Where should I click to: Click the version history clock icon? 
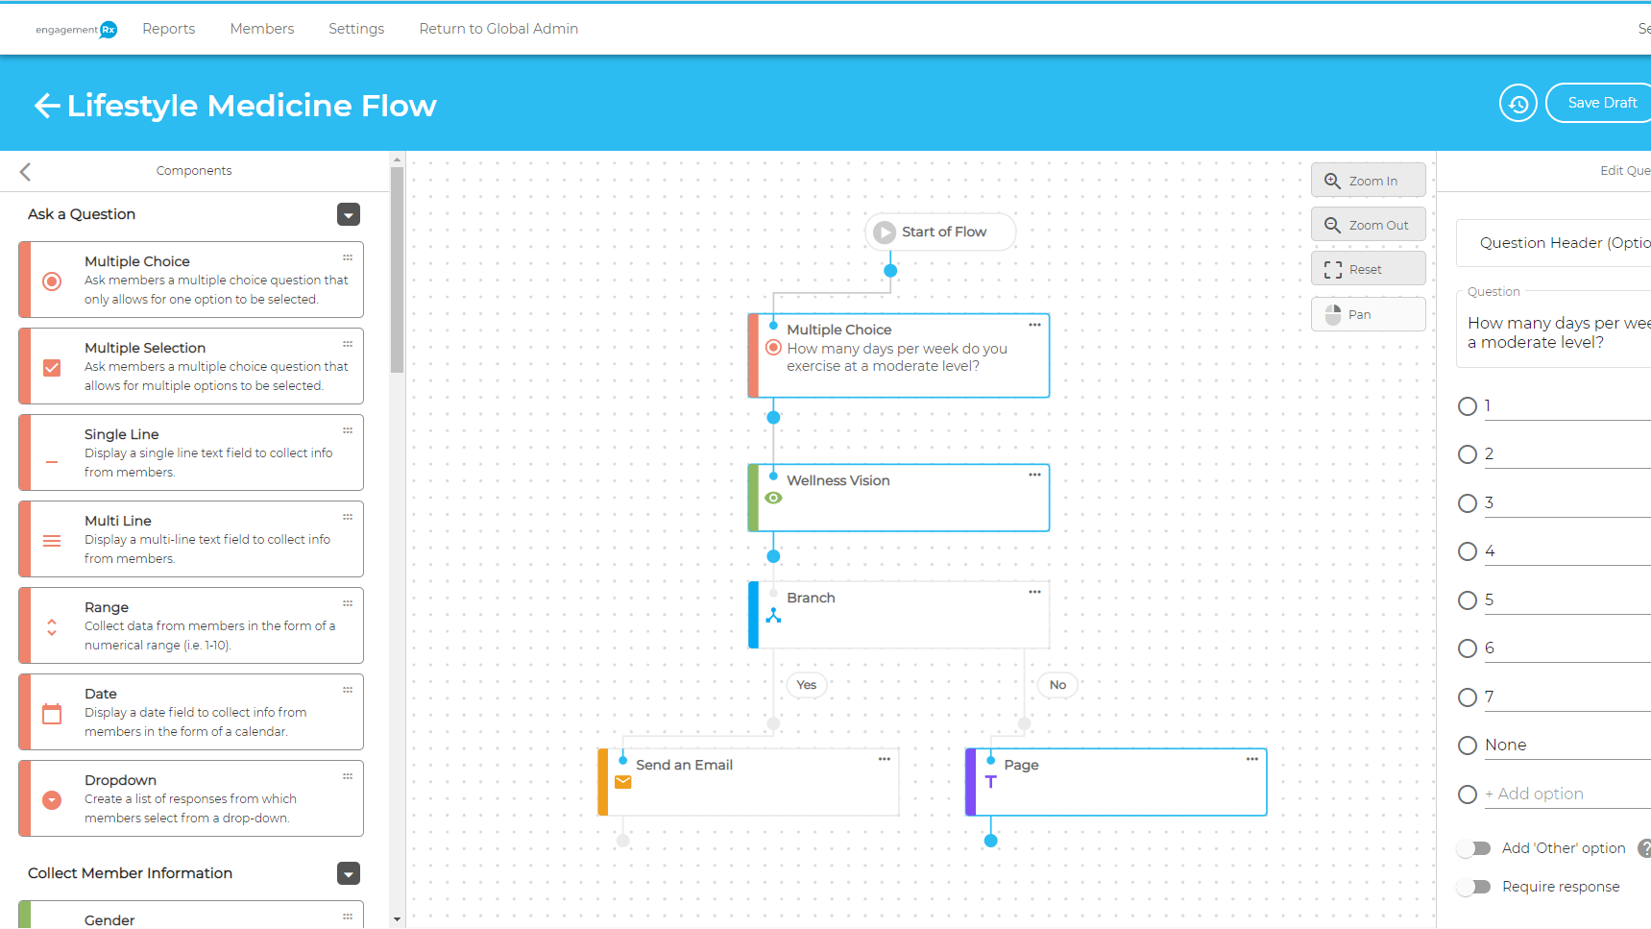[x=1517, y=103]
